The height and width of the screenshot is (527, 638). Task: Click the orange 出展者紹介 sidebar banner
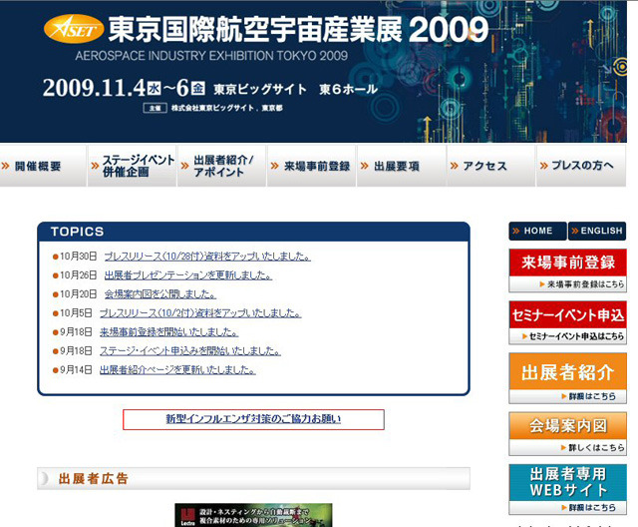click(x=567, y=371)
